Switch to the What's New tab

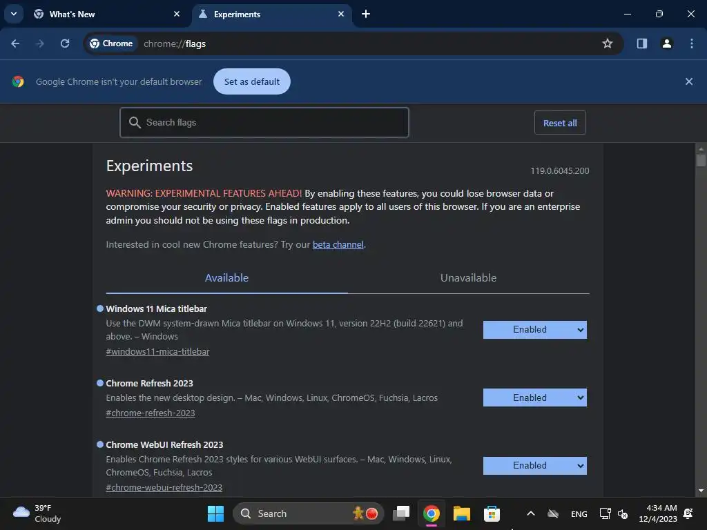pyautogui.click(x=107, y=14)
